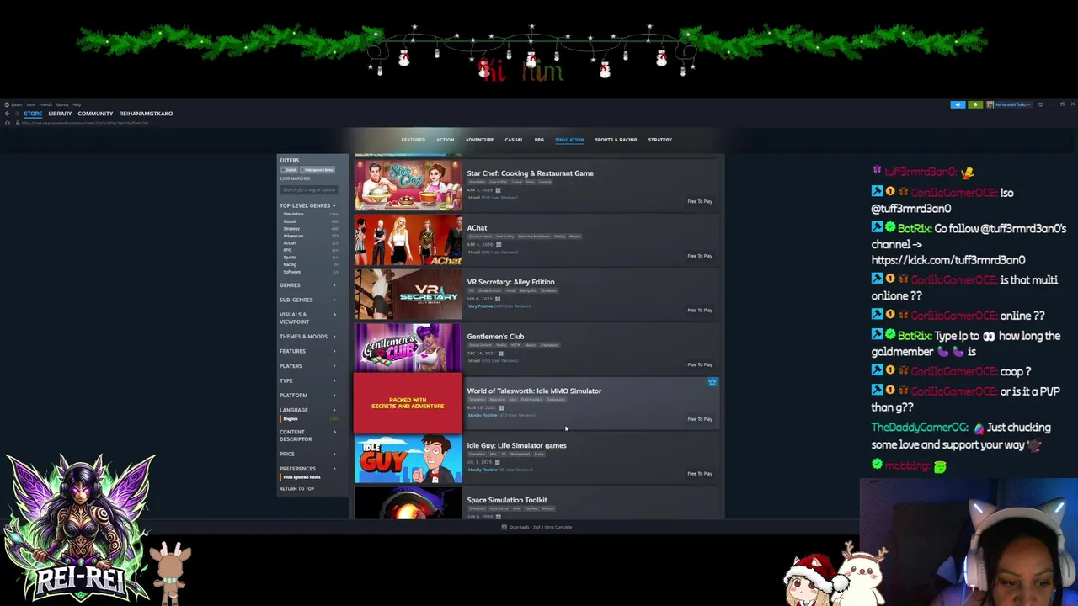
Task: Remove the Hide ignored items filter chip
Action: (x=318, y=170)
